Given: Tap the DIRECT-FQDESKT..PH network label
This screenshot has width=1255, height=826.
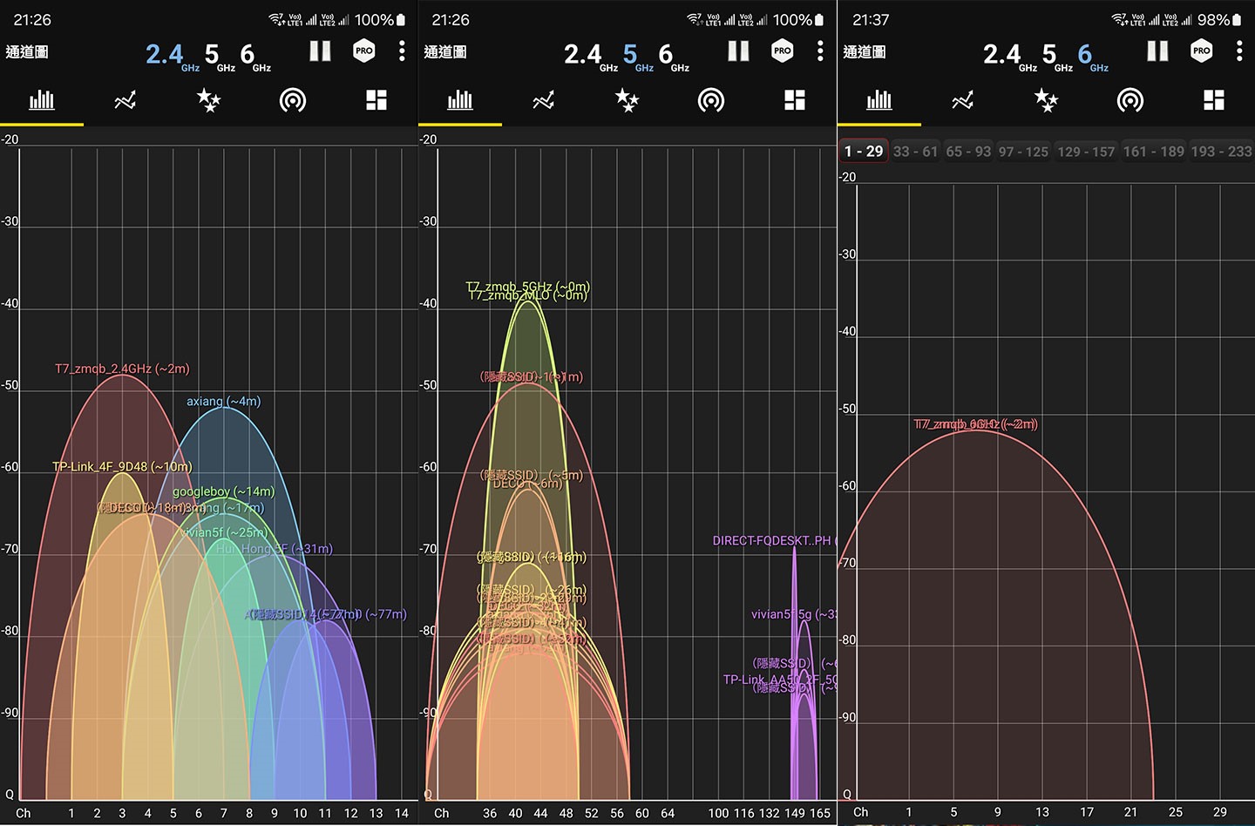Looking at the screenshot, I should tap(773, 540).
